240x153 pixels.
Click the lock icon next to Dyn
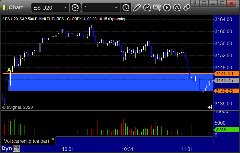16,148
